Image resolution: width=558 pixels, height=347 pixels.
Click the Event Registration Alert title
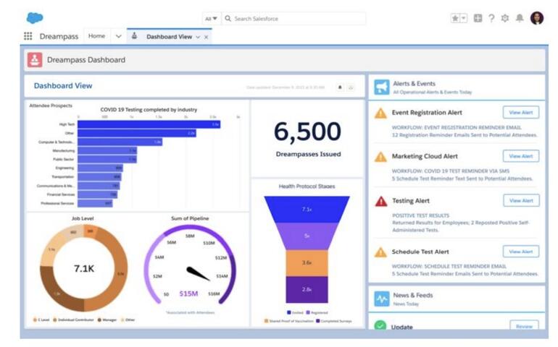point(427,112)
